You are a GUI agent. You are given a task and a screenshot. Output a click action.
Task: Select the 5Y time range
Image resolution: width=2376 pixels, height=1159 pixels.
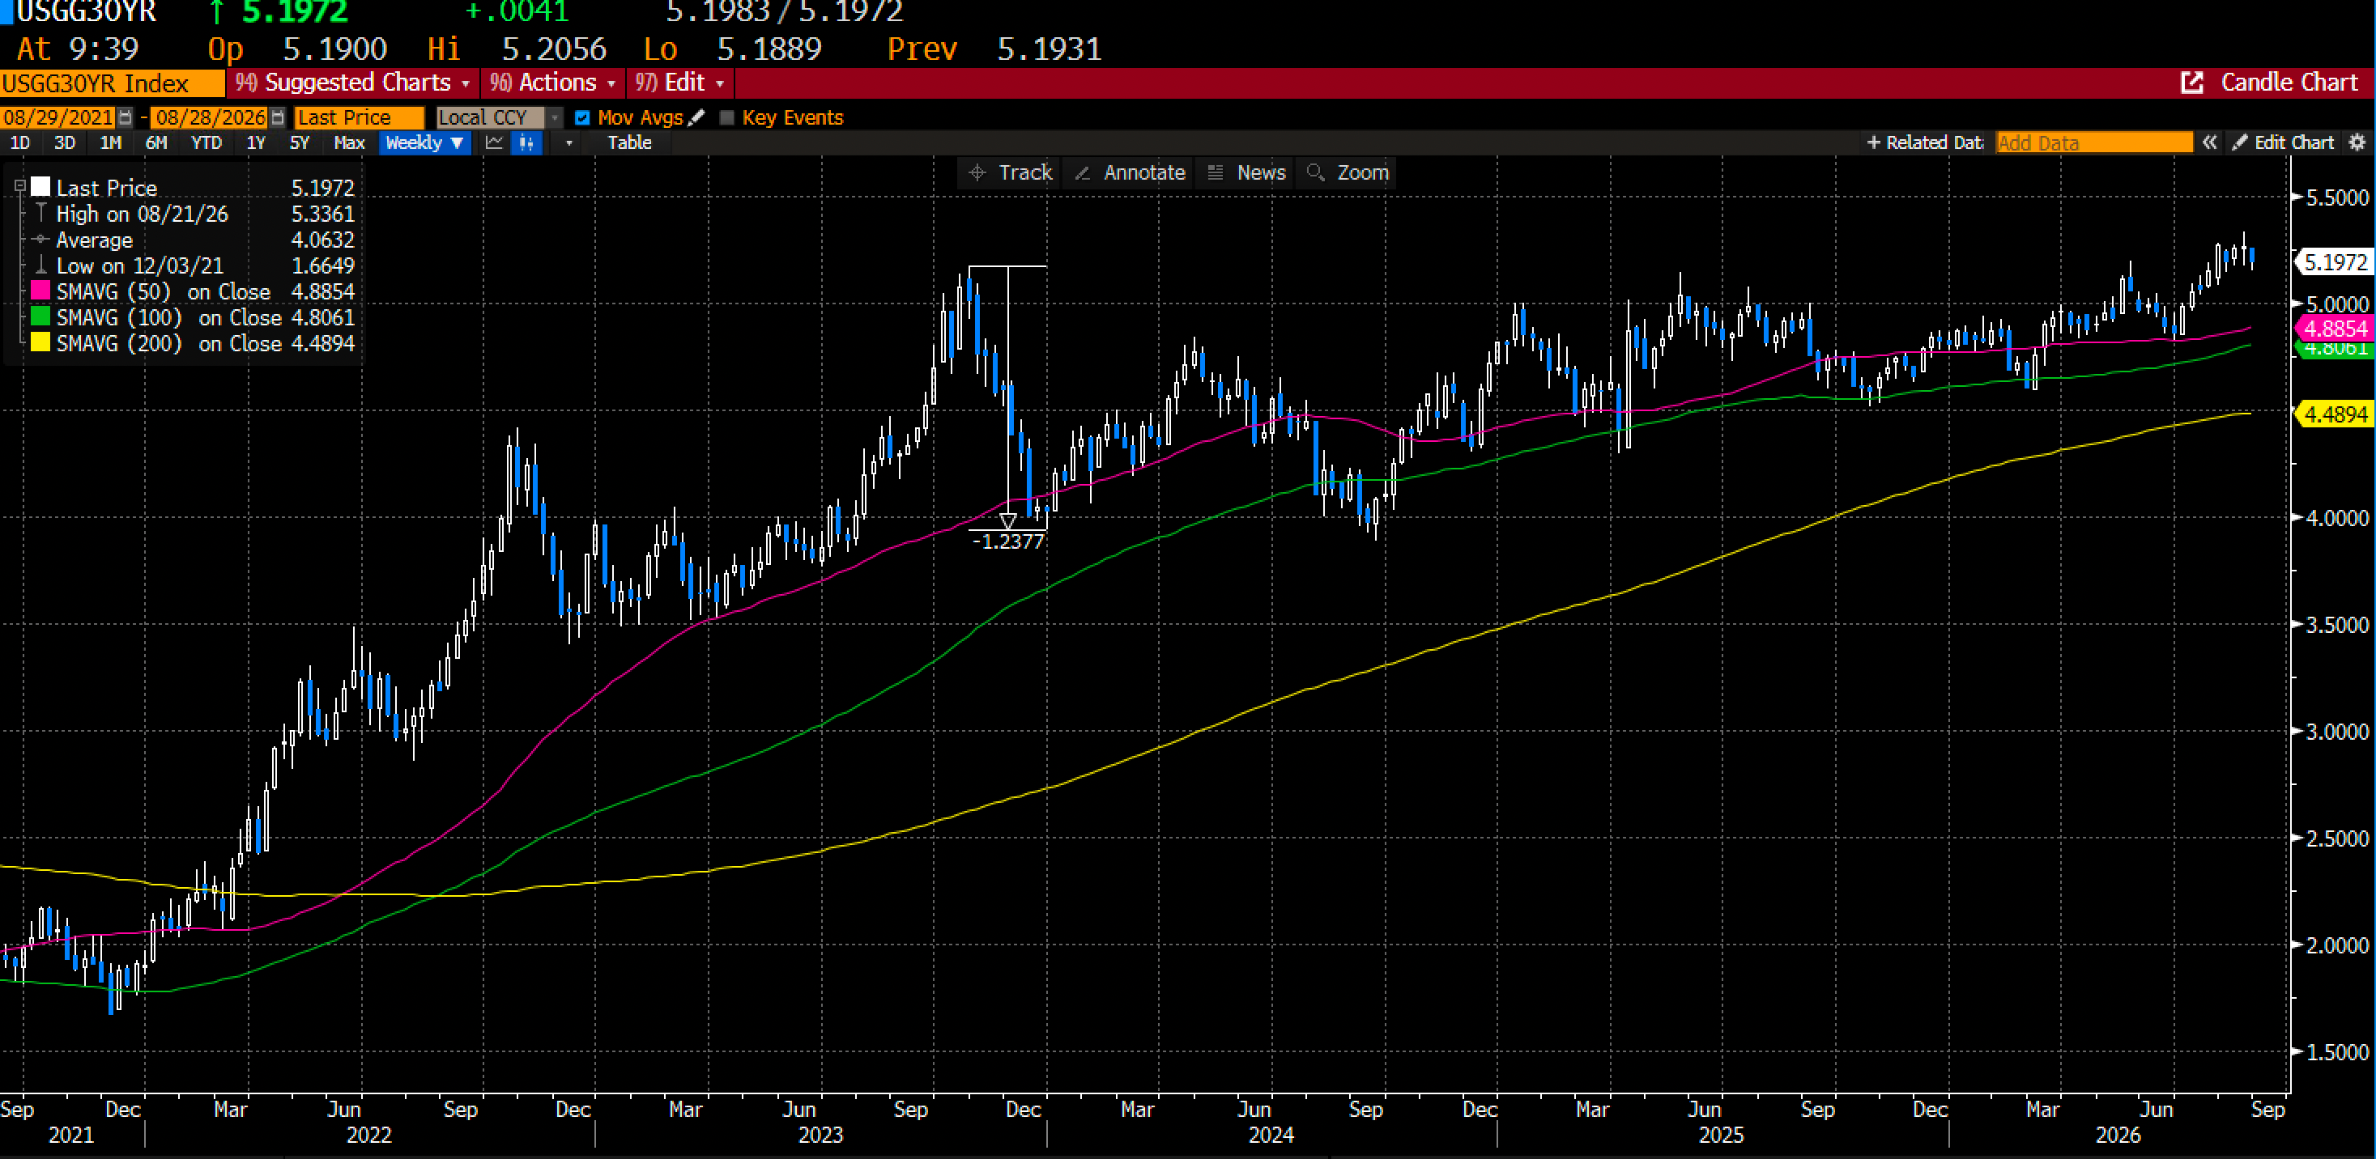[300, 142]
